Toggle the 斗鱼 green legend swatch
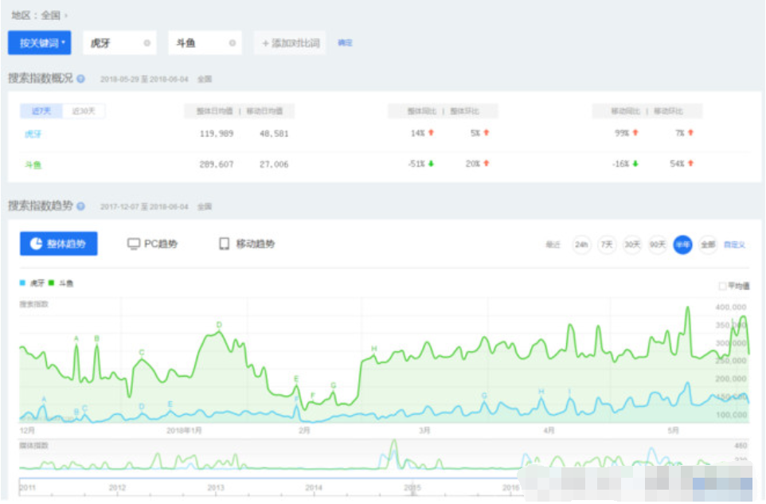 51,283
